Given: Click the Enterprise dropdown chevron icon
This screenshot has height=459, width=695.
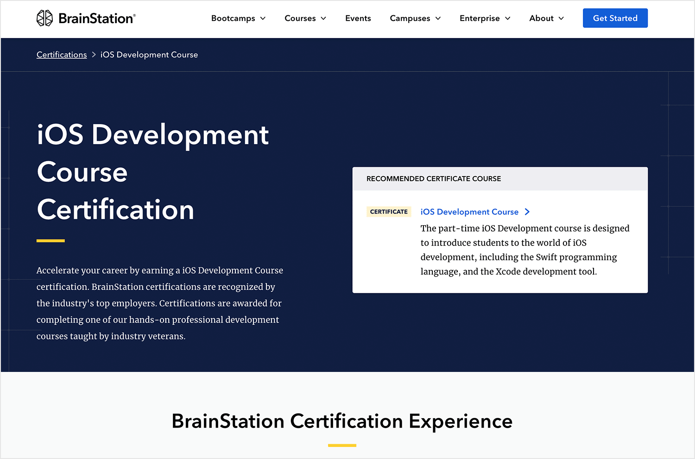Looking at the screenshot, I should click(508, 19).
